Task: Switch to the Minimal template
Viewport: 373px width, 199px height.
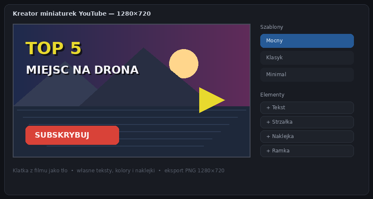Action: tap(307, 75)
